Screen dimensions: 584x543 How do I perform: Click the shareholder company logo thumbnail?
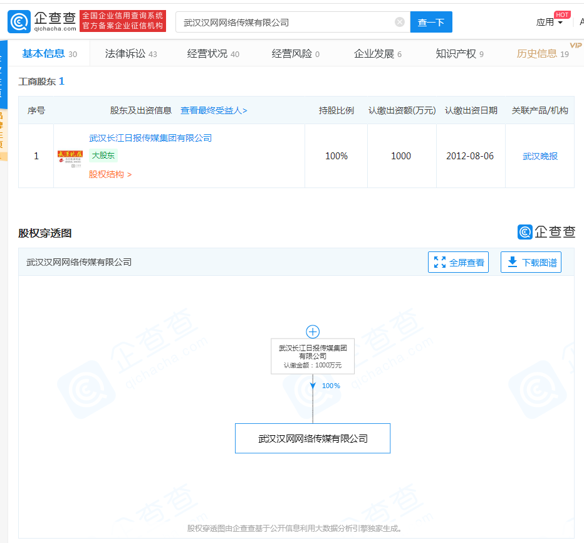[70, 159]
